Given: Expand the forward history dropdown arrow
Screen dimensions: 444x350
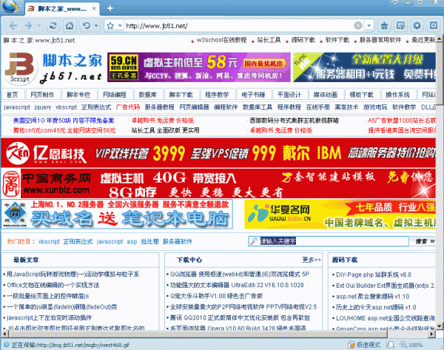Looking at the screenshot, I should (39, 26).
